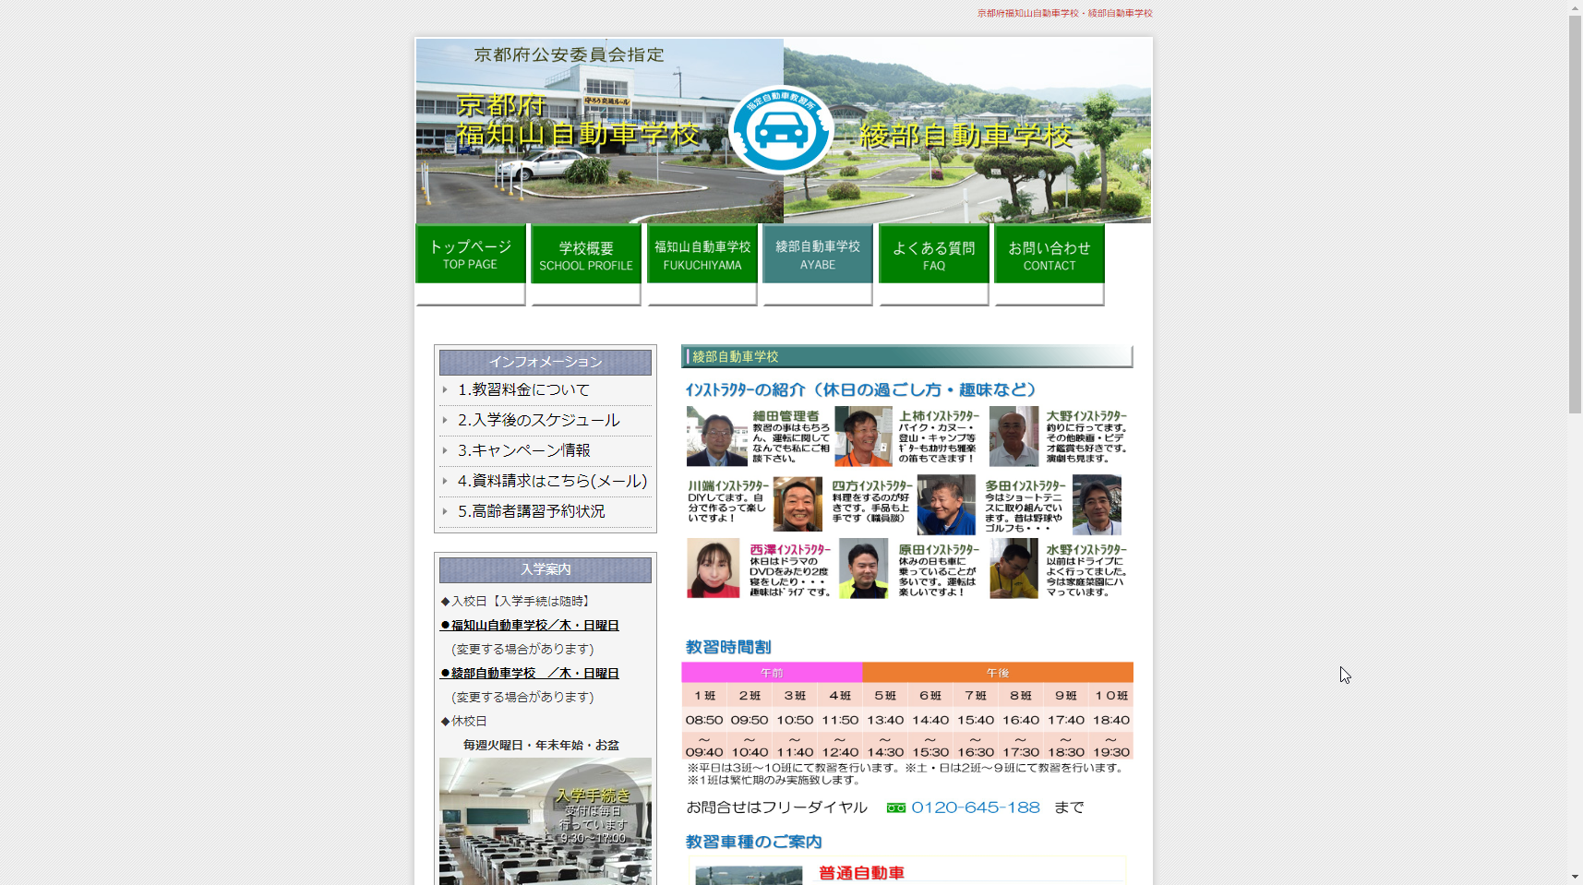Open the よくある質問 FAQ page
The width and height of the screenshot is (1583, 885).
932,255
